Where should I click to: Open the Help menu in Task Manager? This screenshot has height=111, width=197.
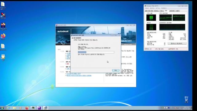pos(164,8)
